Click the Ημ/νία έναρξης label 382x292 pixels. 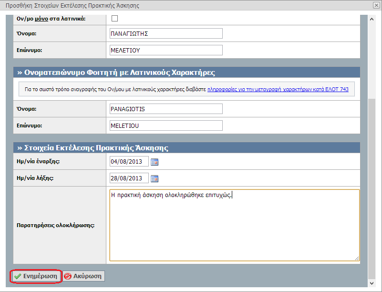(38, 161)
